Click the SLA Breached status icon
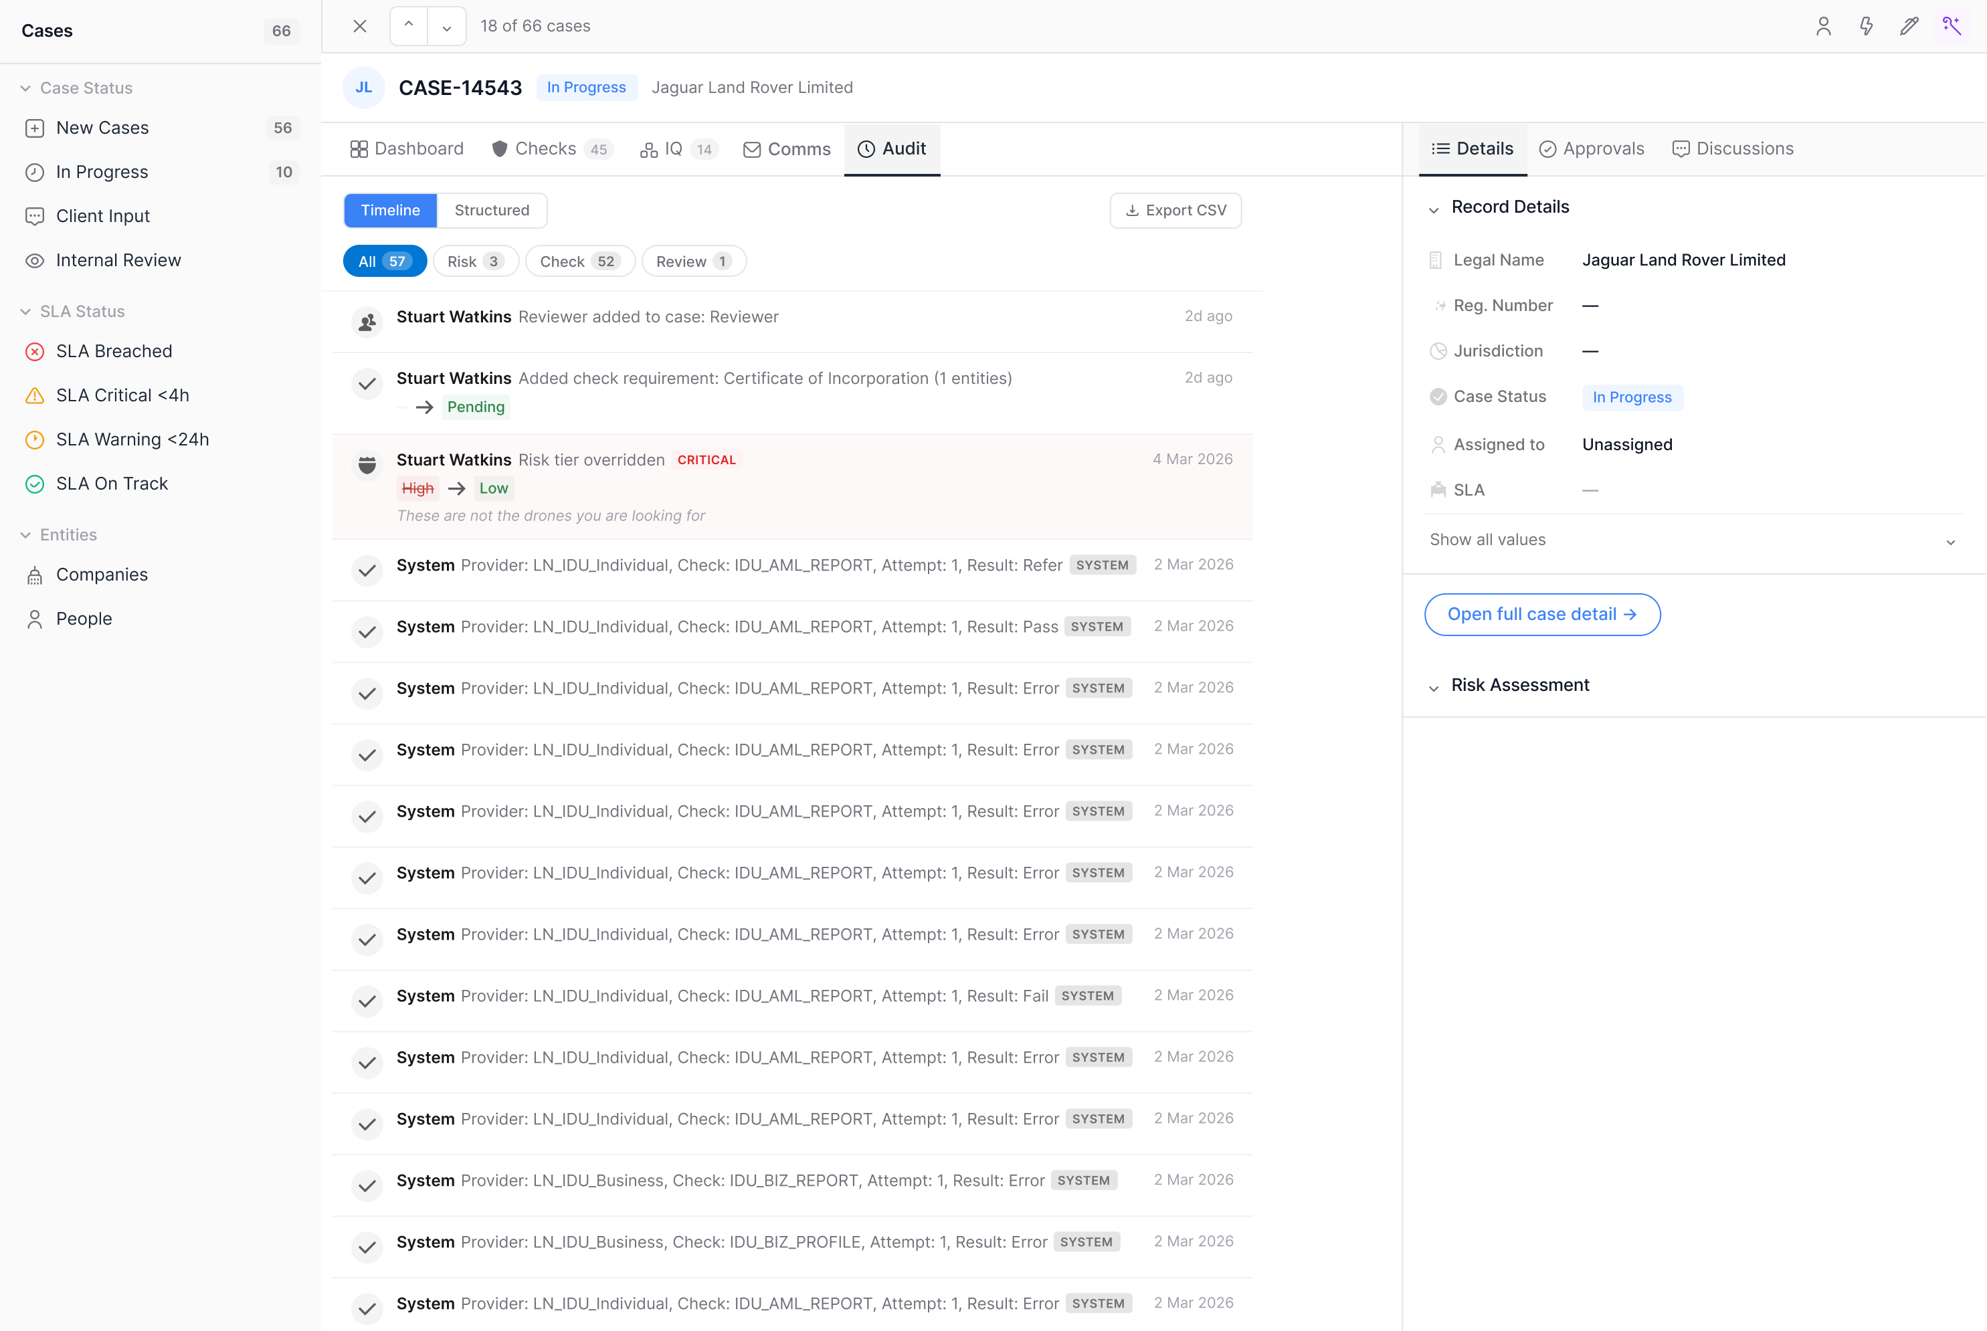This screenshot has height=1331, width=1987. tap(34, 350)
